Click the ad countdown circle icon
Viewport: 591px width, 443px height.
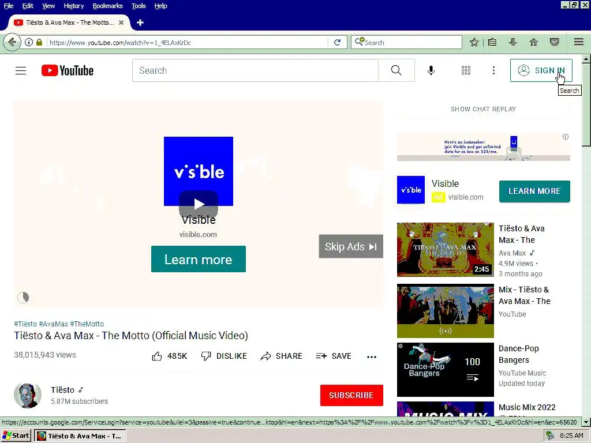pyautogui.click(x=23, y=297)
